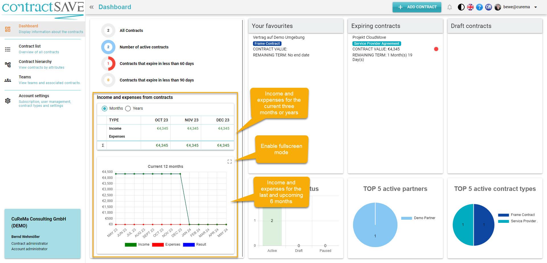Toggle the Service Provider legend entry
Viewport: 547px width, 263px height.
tap(518, 221)
